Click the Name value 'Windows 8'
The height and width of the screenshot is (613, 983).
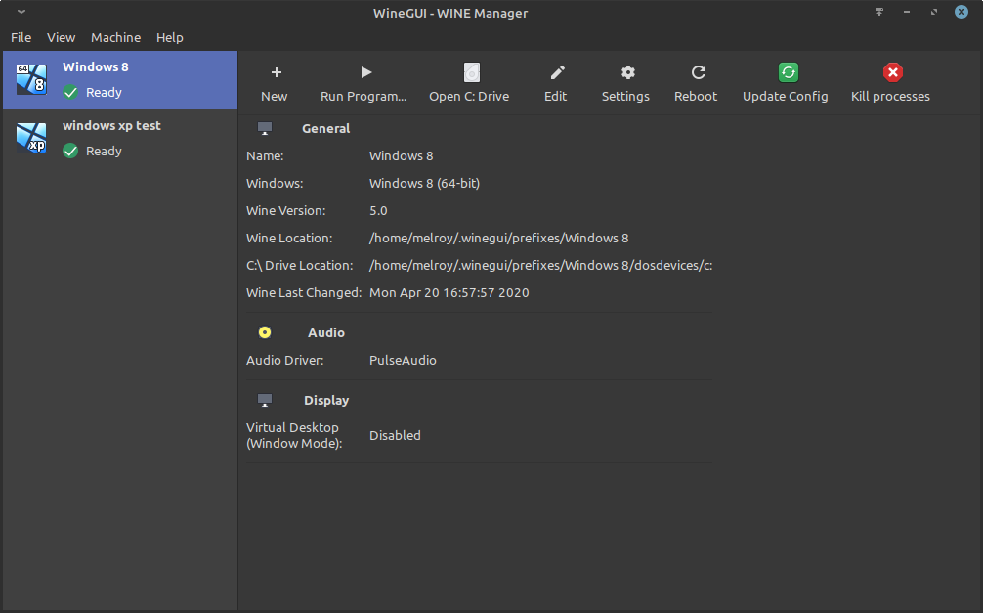tap(402, 156)
